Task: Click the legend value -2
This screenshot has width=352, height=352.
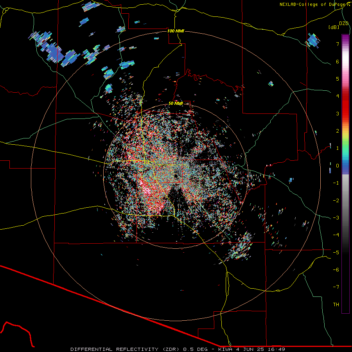Action: 336,201
